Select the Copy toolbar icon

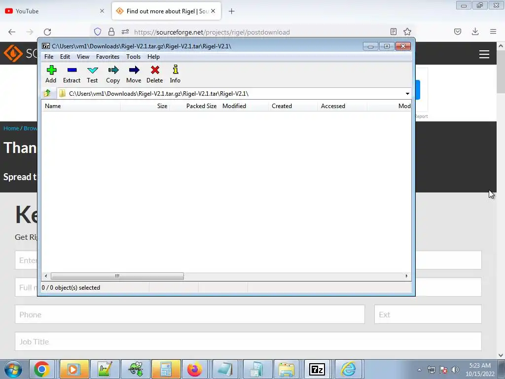coord(113,75)
